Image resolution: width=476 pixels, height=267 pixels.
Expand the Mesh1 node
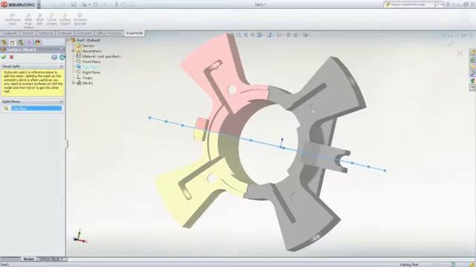click(73, 82)
